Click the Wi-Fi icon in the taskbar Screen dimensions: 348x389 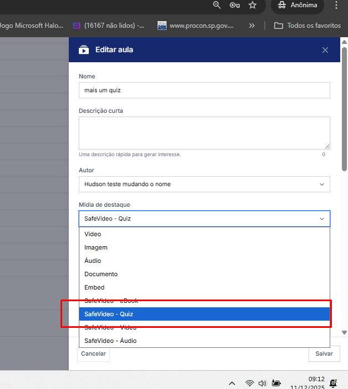pos(250,383)
